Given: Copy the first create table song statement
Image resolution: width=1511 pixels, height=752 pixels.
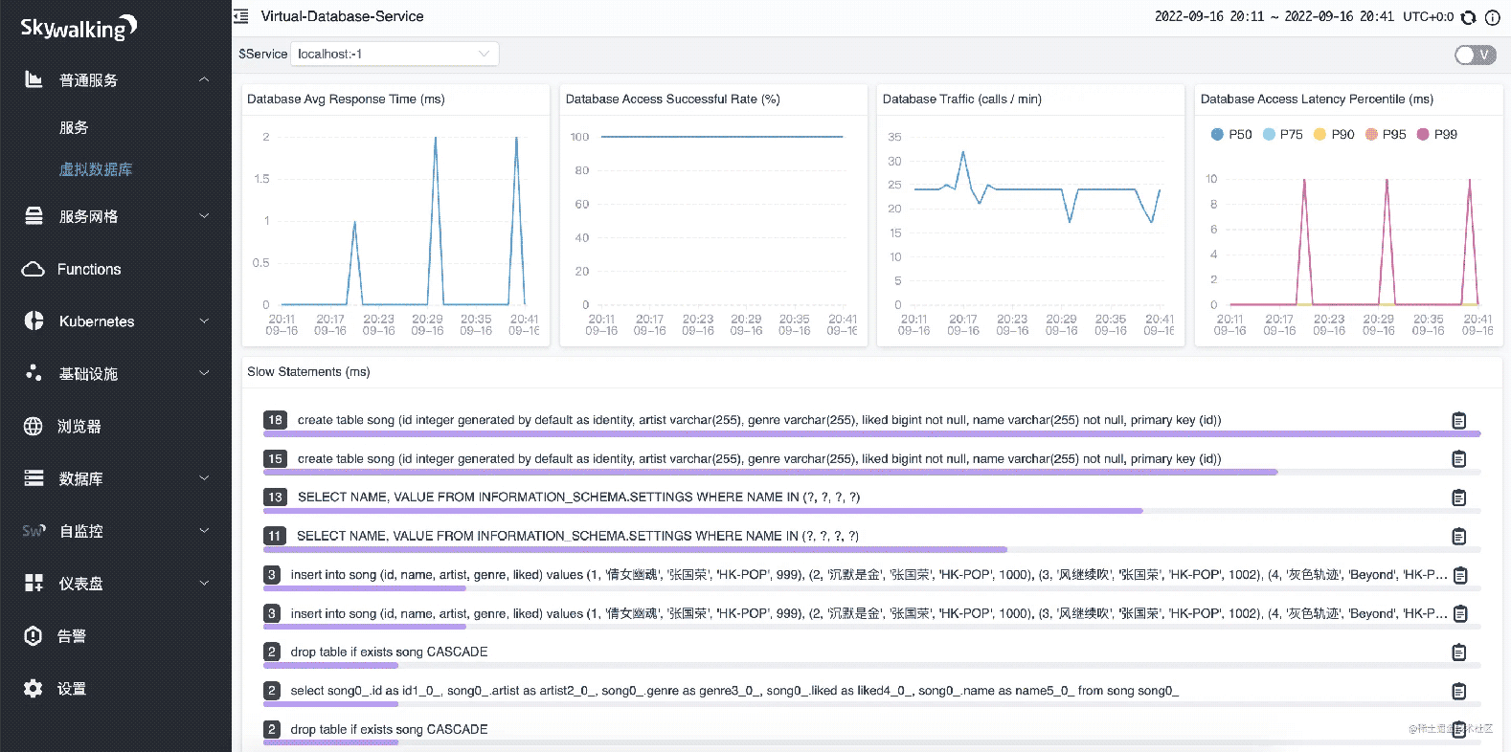Looking at the screenshot, I should [1458, 420].
